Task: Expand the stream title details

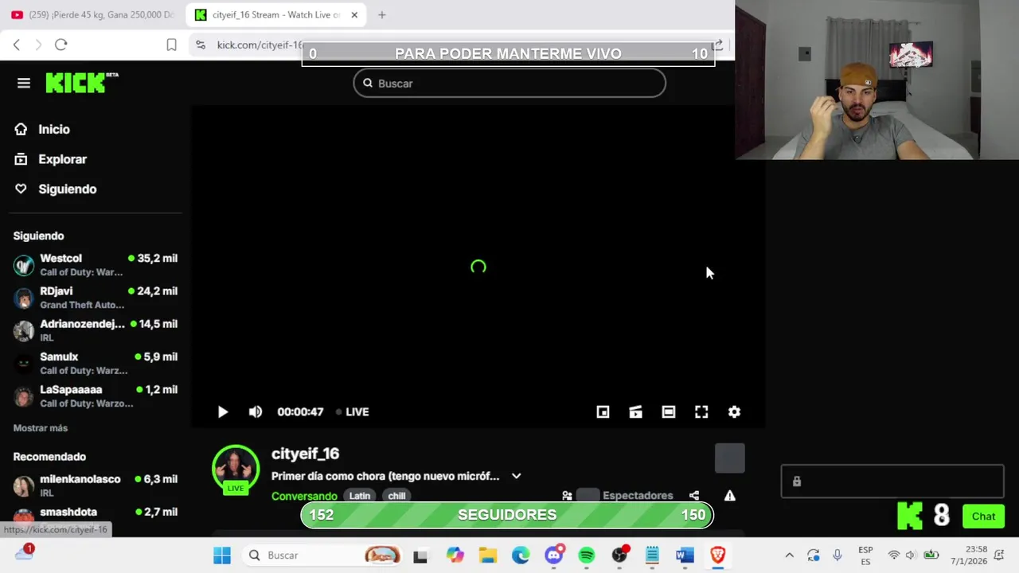Action: [x=517, y=476]
